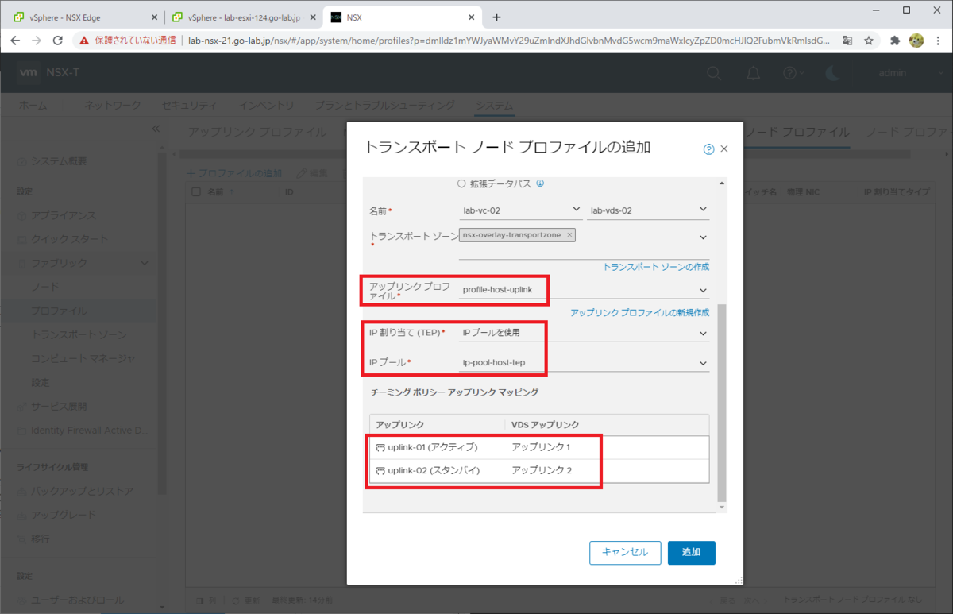Expand the transport zone dropdown arrow
This screenshot has height=614, width=953.
(x=703, y=237)
